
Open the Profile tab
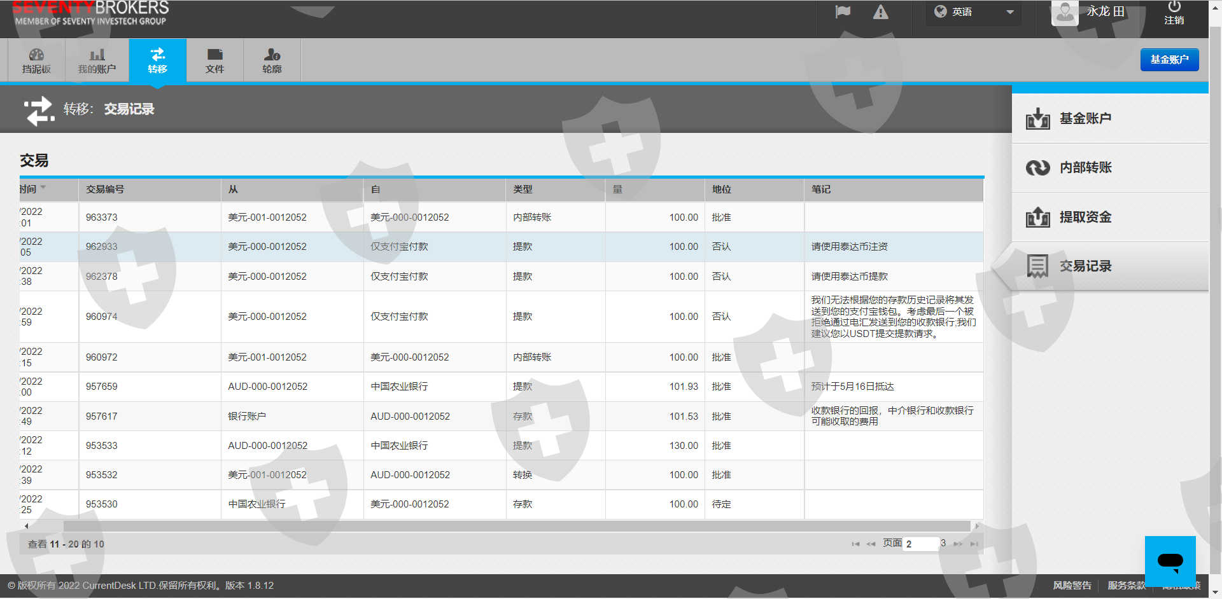click(x=272, y=60)
